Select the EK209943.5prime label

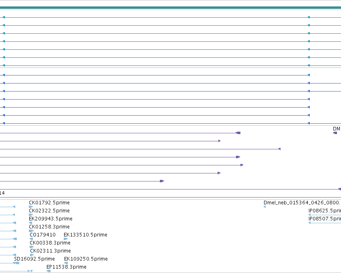click(50, 219)
